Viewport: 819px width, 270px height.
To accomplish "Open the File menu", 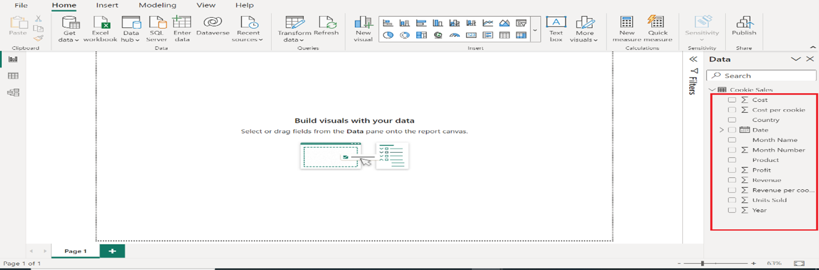I will coord(21,5).
